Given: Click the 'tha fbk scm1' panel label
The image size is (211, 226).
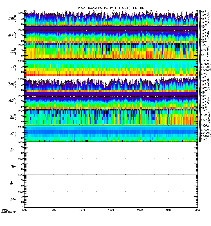Looking at the screenshot, I should click(14, 68).
